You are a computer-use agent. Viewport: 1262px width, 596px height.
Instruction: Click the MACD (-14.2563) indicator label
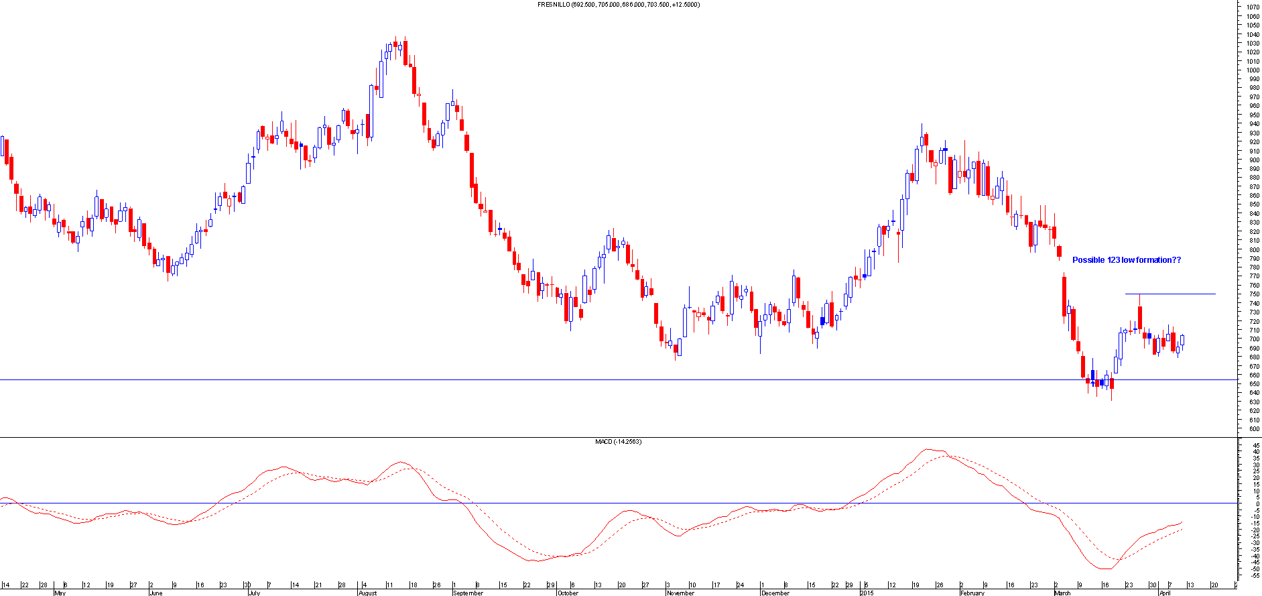pyautogui.click(x=618, y=442)
